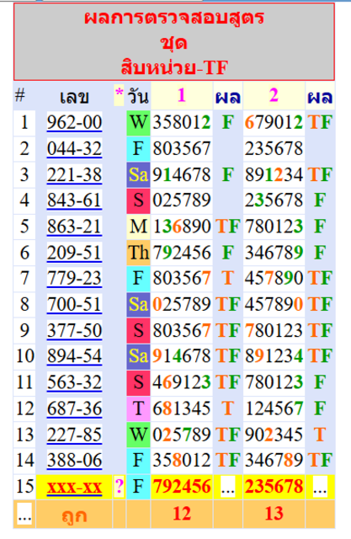The image size is (351, 539).
Task: Select value 681345 in row 12
Action: [182, 408]
